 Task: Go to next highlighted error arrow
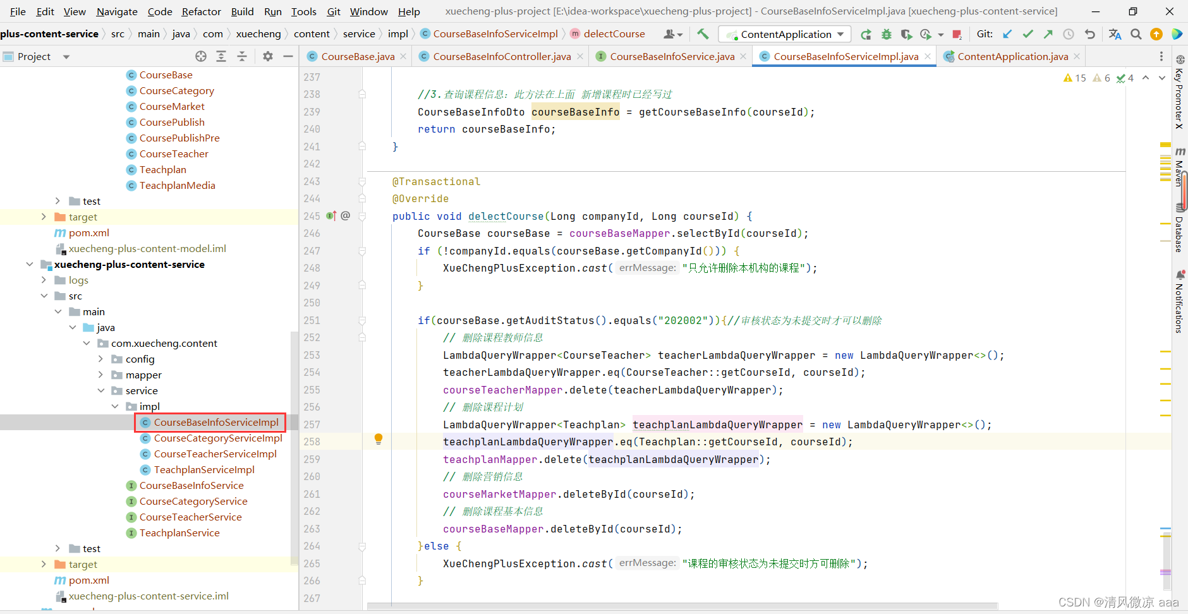1162,78
